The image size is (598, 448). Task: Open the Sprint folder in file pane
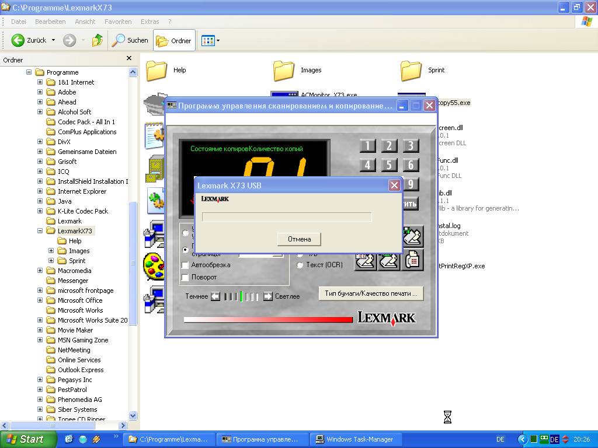point(411,71)
